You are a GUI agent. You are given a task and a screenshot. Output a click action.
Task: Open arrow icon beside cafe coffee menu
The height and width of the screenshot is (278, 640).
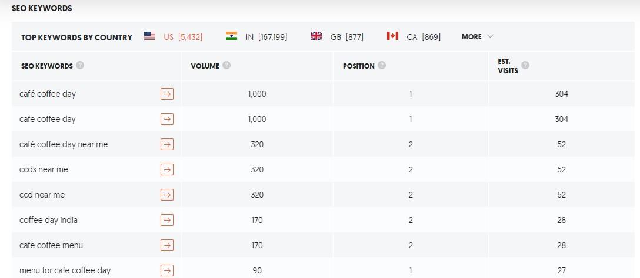[x=167, y=245]
